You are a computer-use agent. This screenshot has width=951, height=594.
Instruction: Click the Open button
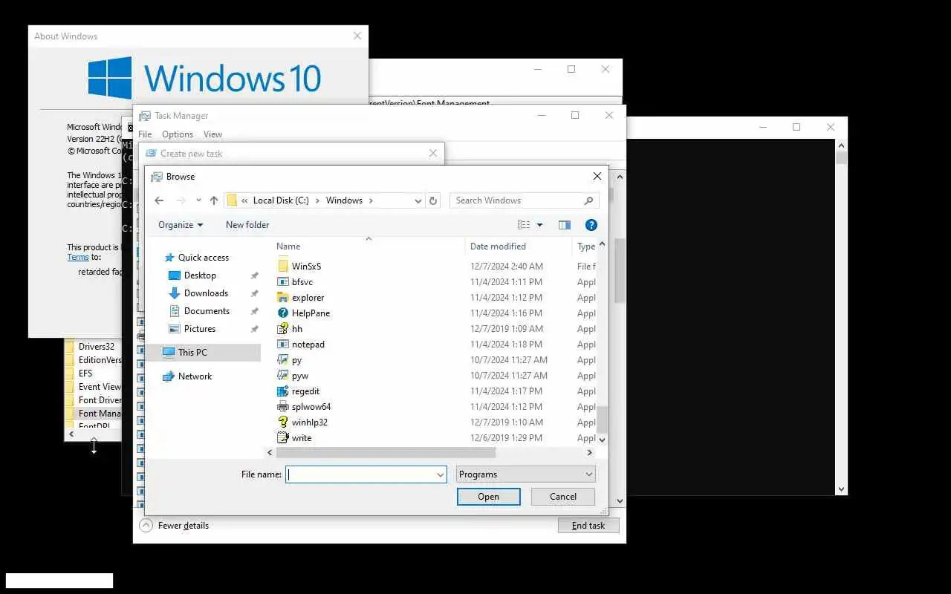489,497
